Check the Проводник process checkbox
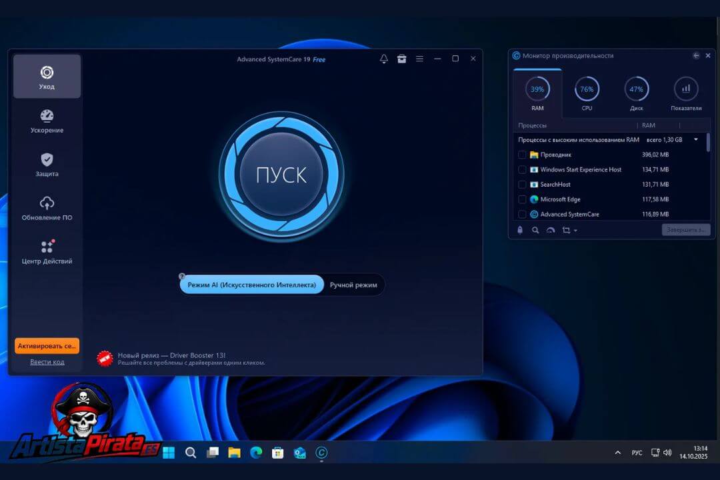 coord(522,155)
